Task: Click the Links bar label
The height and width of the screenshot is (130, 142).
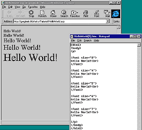Action: pyautogui.click(x=116, y=21)
